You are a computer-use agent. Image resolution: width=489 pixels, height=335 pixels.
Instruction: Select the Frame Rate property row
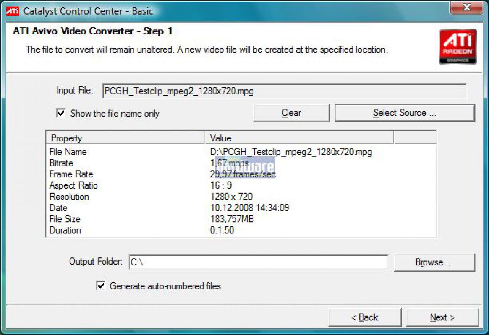241,174
